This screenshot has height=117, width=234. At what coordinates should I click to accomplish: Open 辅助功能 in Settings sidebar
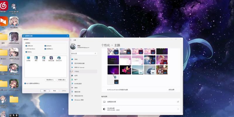point(84,92)
